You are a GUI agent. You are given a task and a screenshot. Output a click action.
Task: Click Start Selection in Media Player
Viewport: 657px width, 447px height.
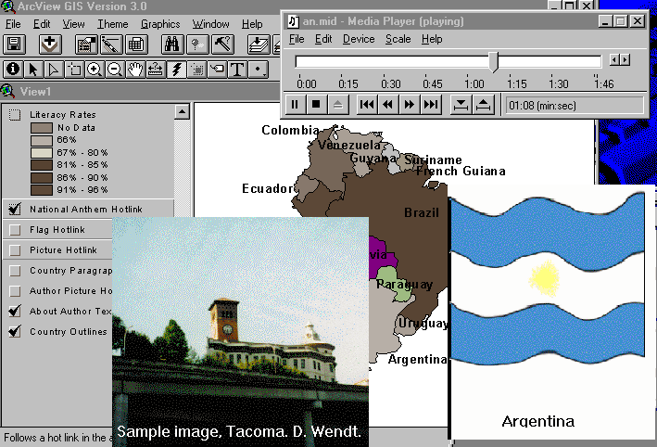[461, 105]
